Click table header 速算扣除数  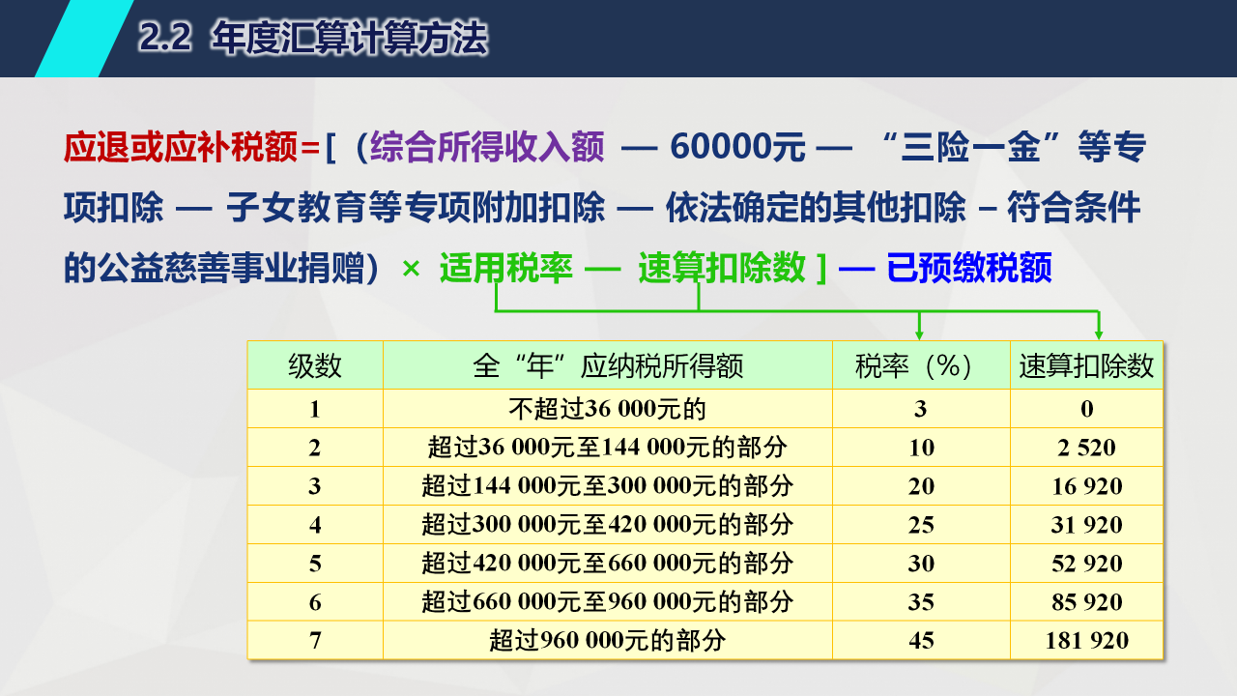coord(1087,365)
